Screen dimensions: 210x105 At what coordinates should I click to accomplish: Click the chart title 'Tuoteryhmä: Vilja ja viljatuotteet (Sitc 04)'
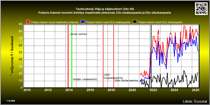point(105,9)
